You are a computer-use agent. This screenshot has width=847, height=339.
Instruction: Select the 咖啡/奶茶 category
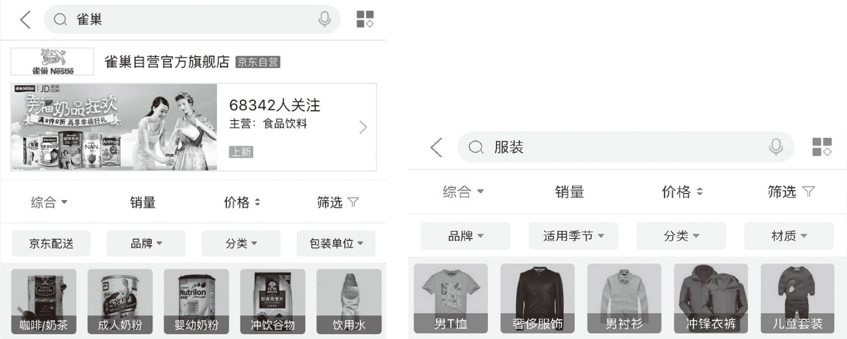tap(44, 302)
